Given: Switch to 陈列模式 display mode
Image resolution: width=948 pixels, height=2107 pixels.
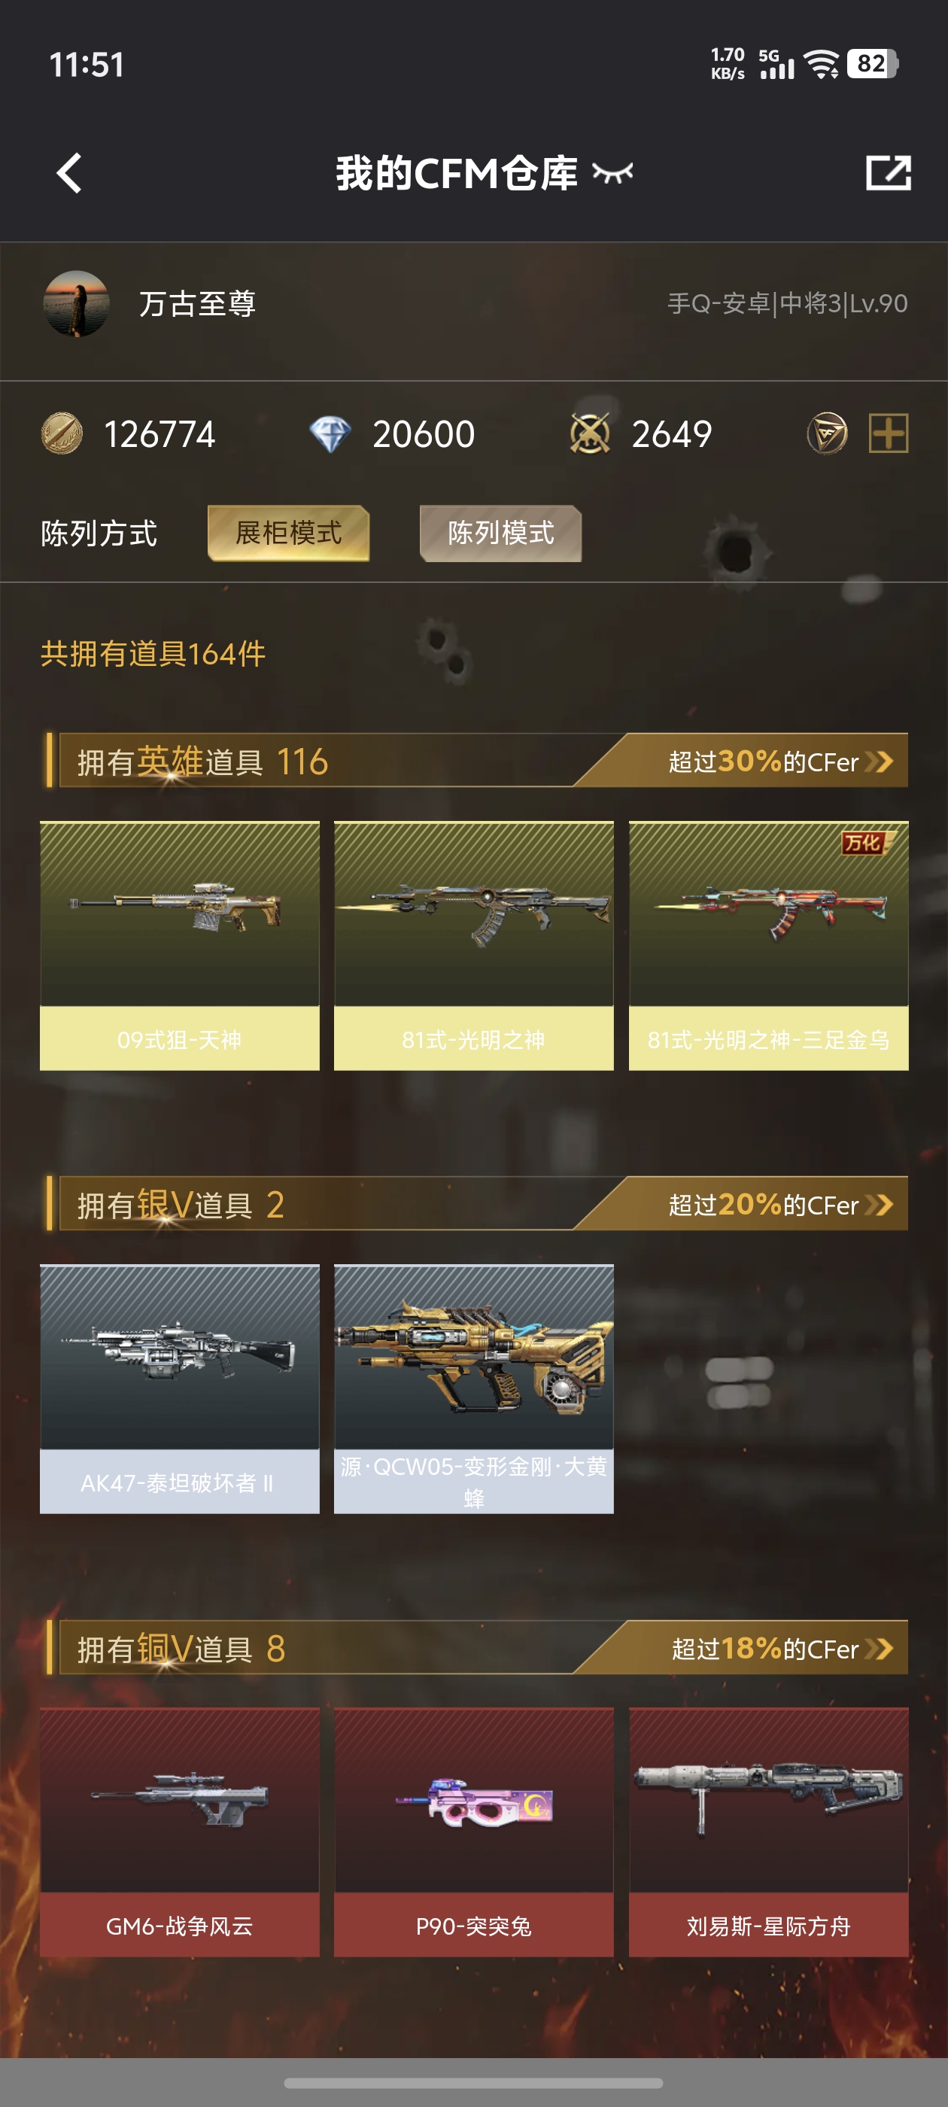Looking at the screenshot, I should pyautogui.click(x=500, y=534).
